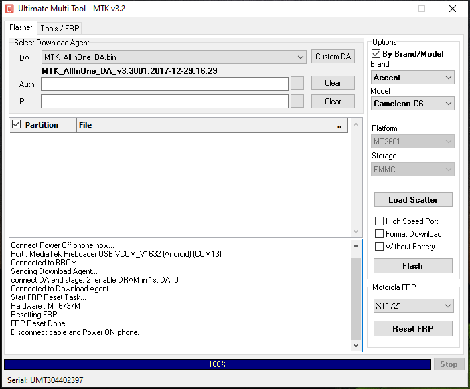The width and height of the screenshot is (470, 389).
Task: Click the partition list scroll-down arrow
Action: point(356,231)
